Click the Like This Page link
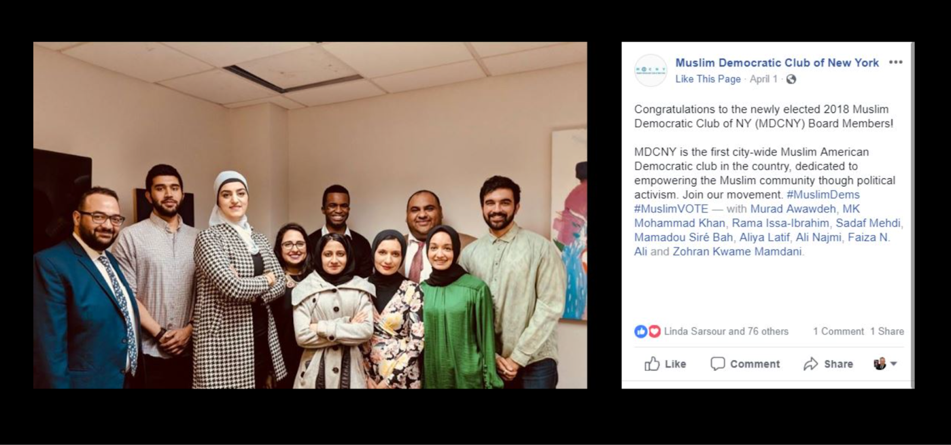The width and height of the screenshot is (951, 445). [708, 79]
